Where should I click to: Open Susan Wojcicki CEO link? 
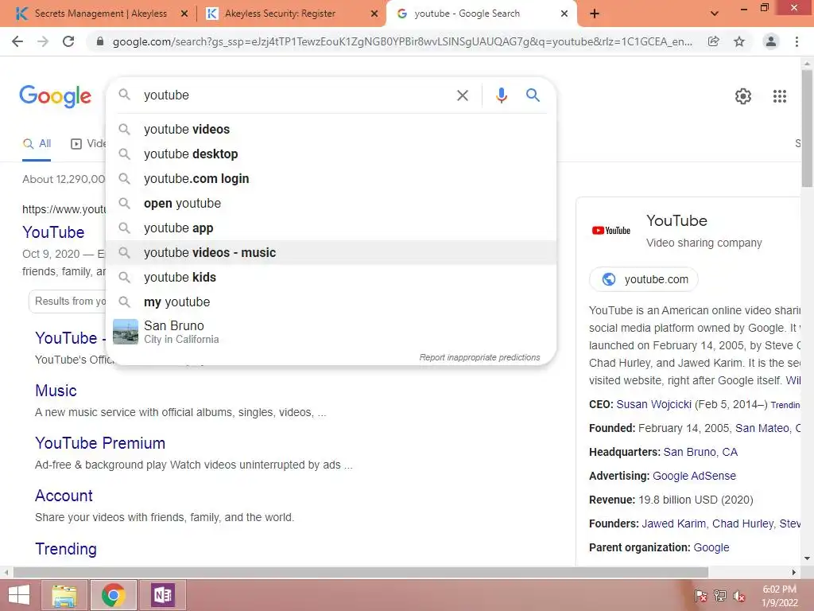point(653,404)
